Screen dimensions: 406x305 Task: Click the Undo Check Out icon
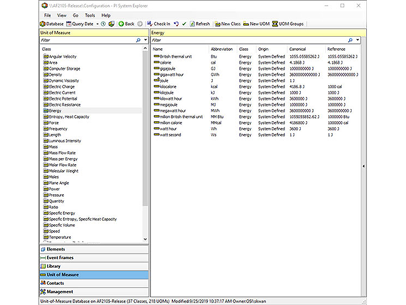tap(176, 24)
